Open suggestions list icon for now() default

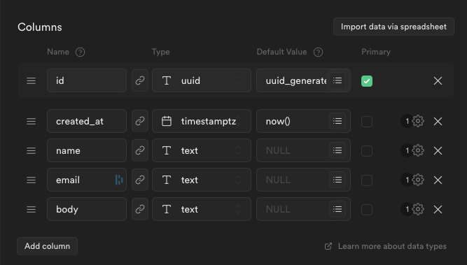337,121
